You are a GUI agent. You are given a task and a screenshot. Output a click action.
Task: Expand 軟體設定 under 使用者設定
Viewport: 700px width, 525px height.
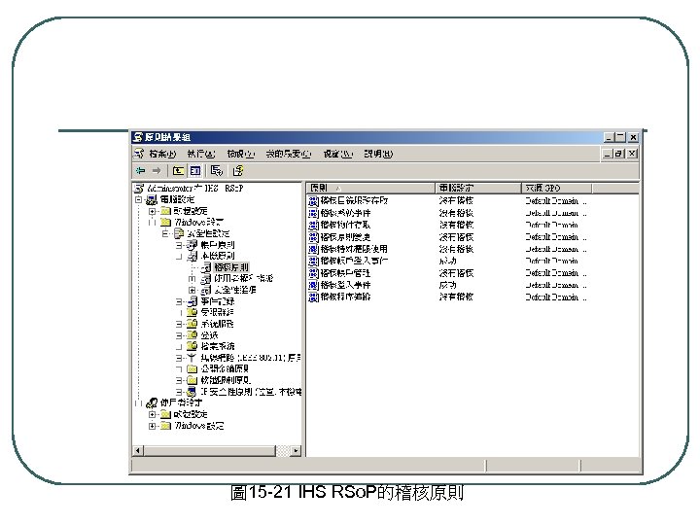[x=153, y=414]
